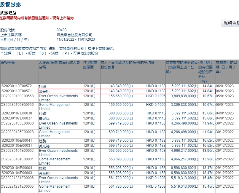Select 杜鵑 name in row IS20230105E00041
The height and width of the screenshot is (193, 239).
pos(42,141)
